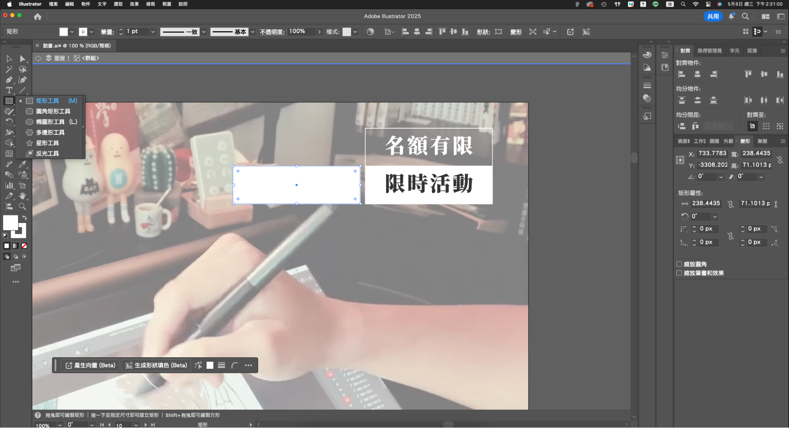Select the Line Segment tool
The width and height of the screenshot is (789, 428).
(22, 90)
